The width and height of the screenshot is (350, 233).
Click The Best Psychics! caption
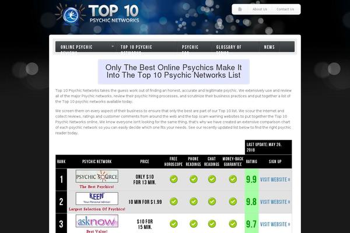[97, 186]
